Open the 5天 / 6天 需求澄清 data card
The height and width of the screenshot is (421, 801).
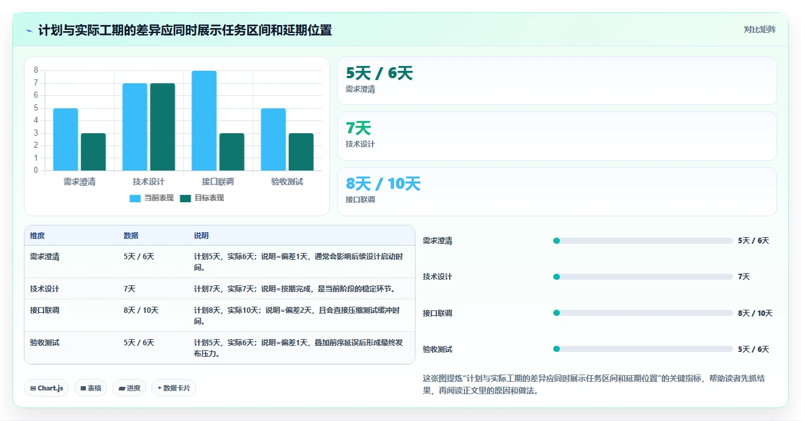pyautogui.click(x=557, y=81)
